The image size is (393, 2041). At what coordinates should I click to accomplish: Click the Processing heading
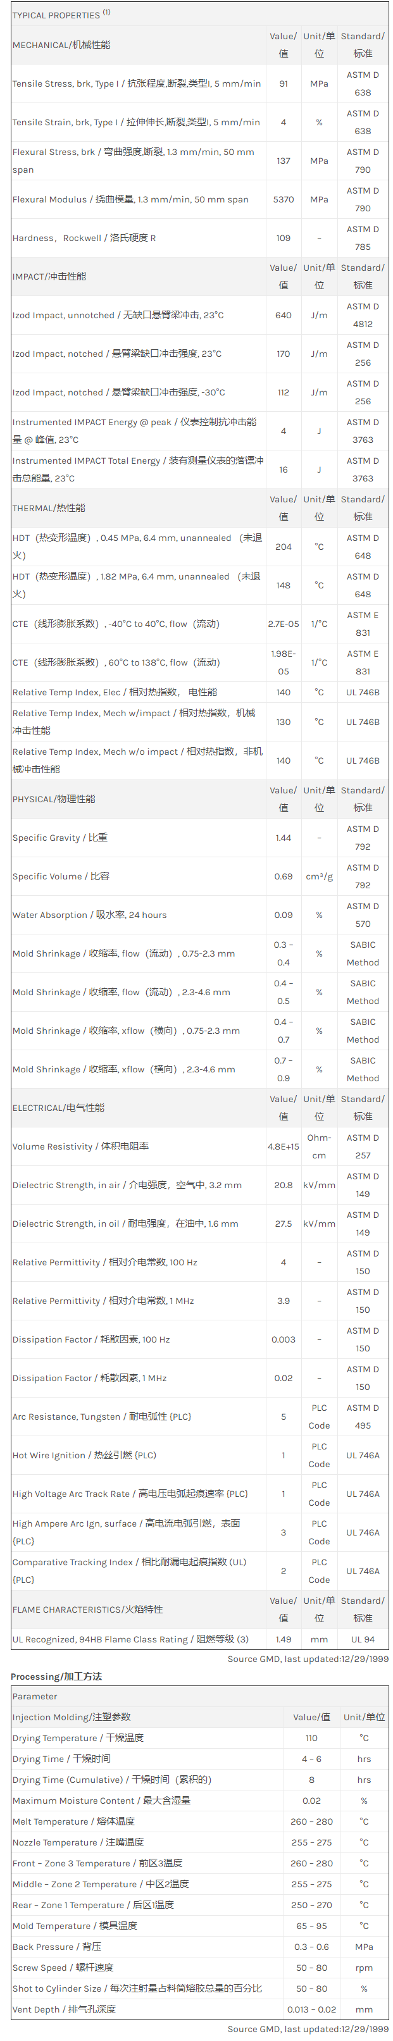[x=56, y=1676]
